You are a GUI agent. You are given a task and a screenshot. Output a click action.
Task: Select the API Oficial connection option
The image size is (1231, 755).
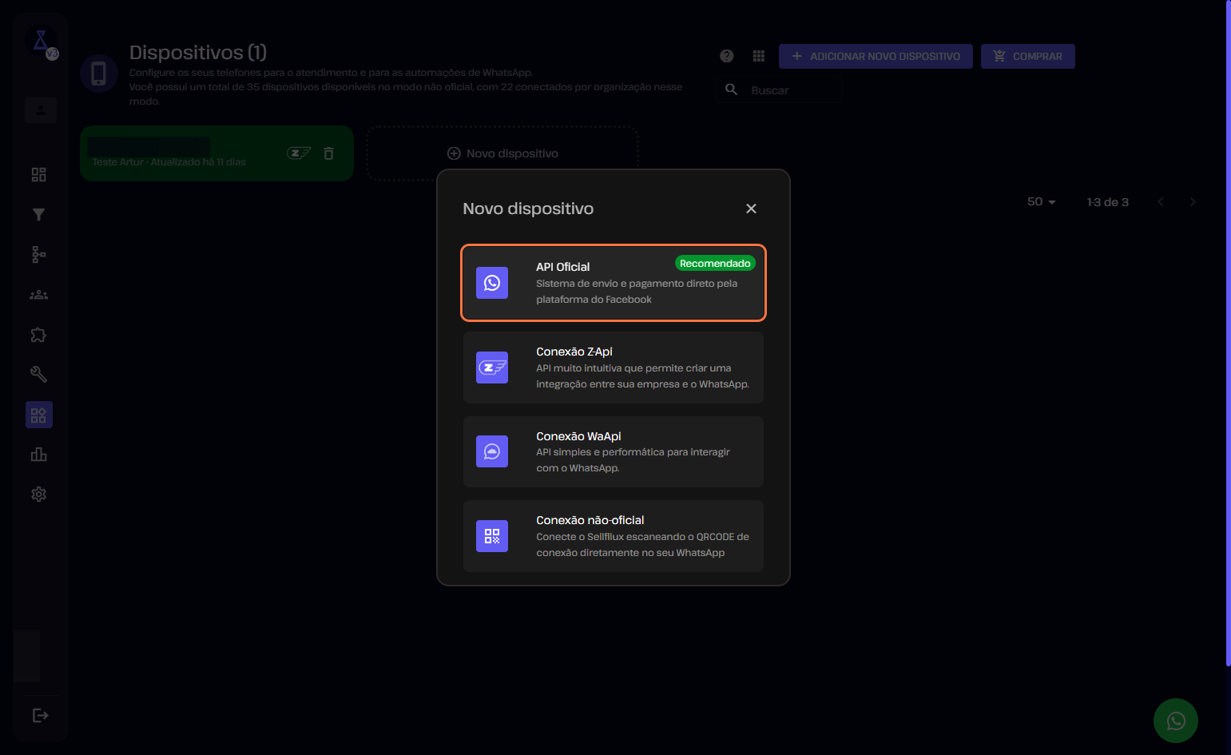pos(614,283)
